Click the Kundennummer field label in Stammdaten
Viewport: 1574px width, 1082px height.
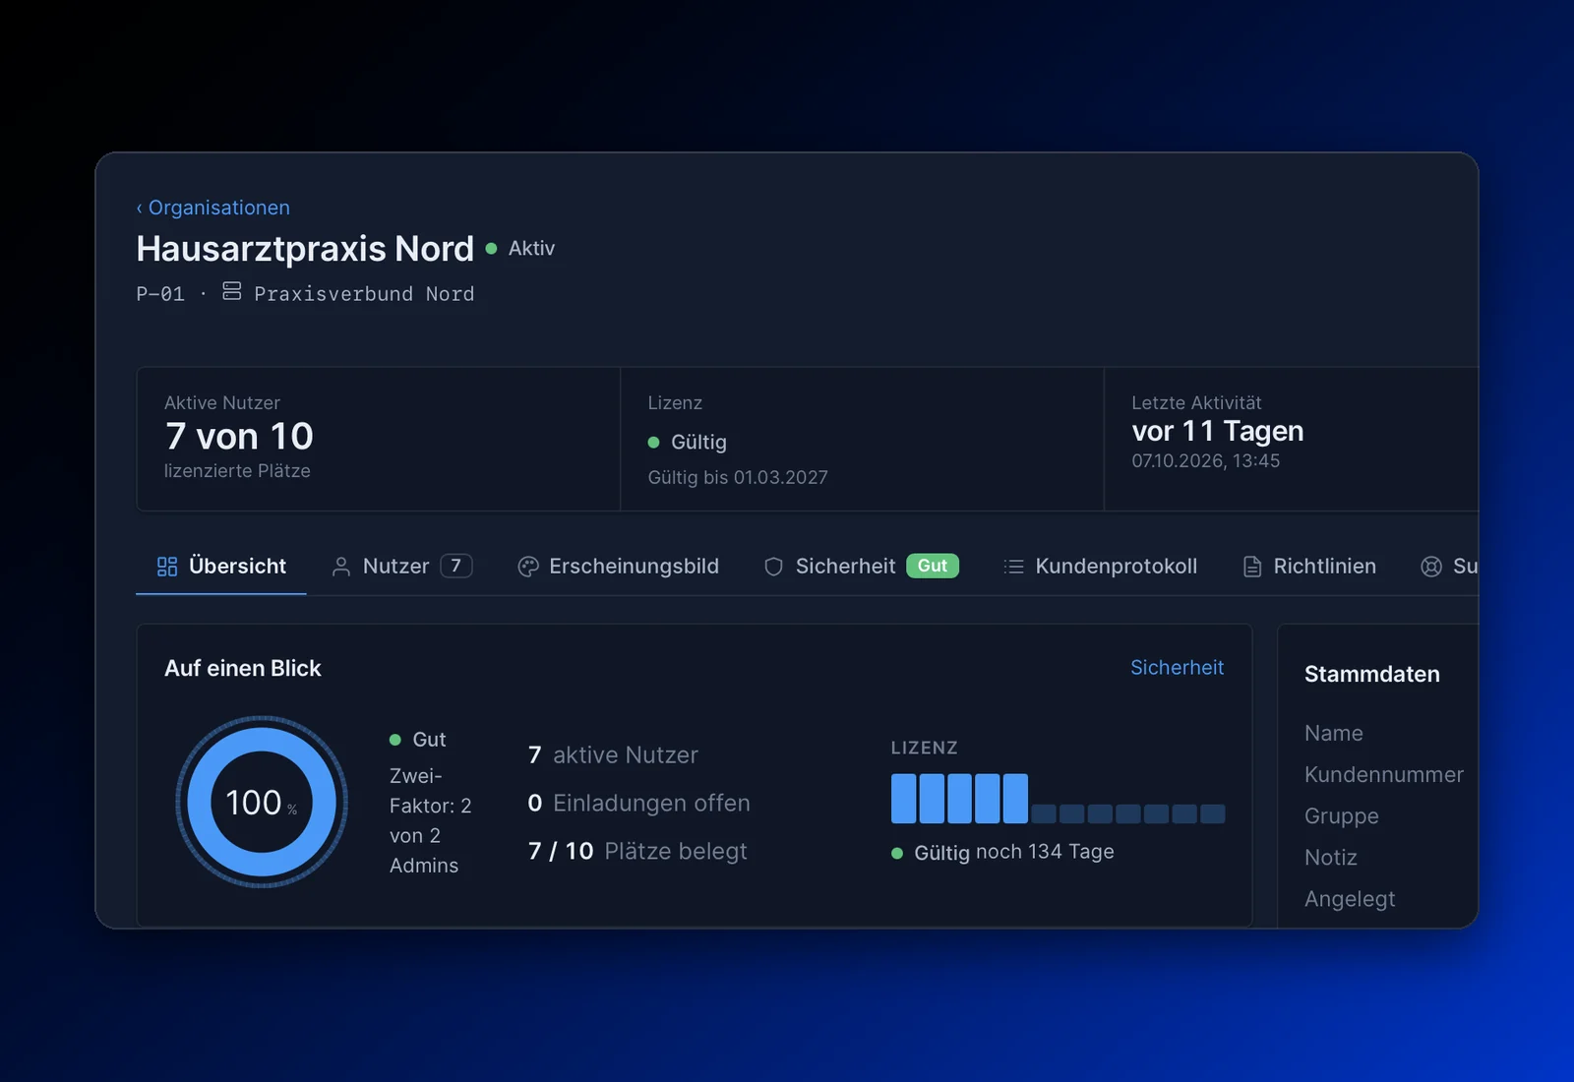tap(1384, 775)
